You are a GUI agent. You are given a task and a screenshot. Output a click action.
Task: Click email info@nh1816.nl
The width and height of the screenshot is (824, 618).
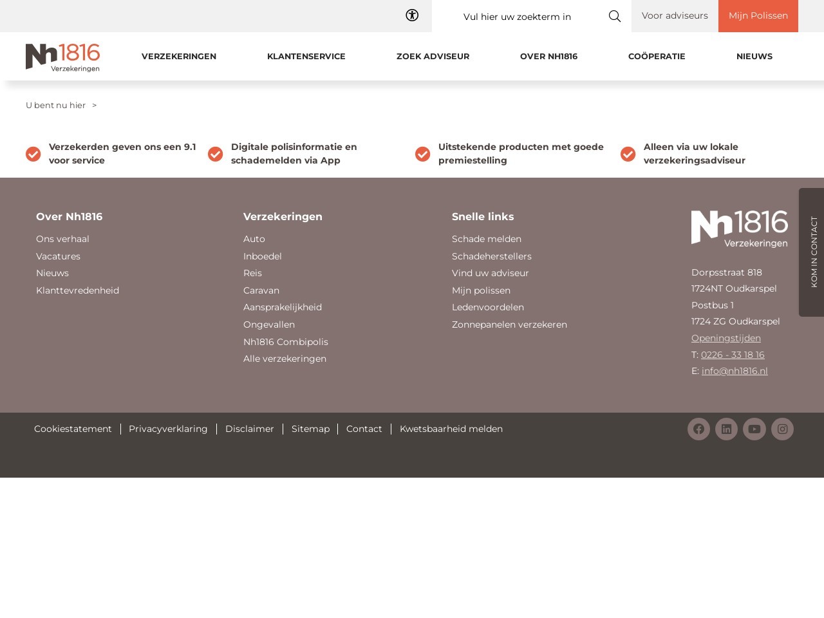click(x=735, y=371)
